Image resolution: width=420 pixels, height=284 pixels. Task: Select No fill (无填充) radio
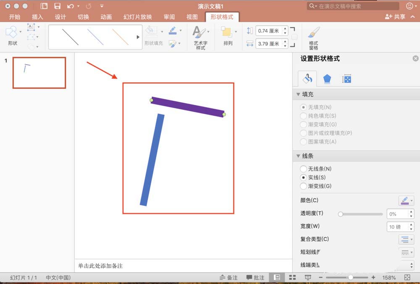[303, 107]
